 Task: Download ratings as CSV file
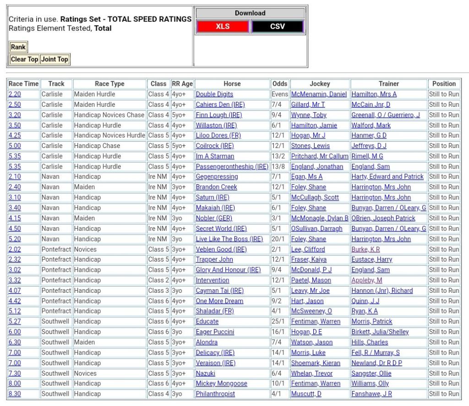[277, 27]
